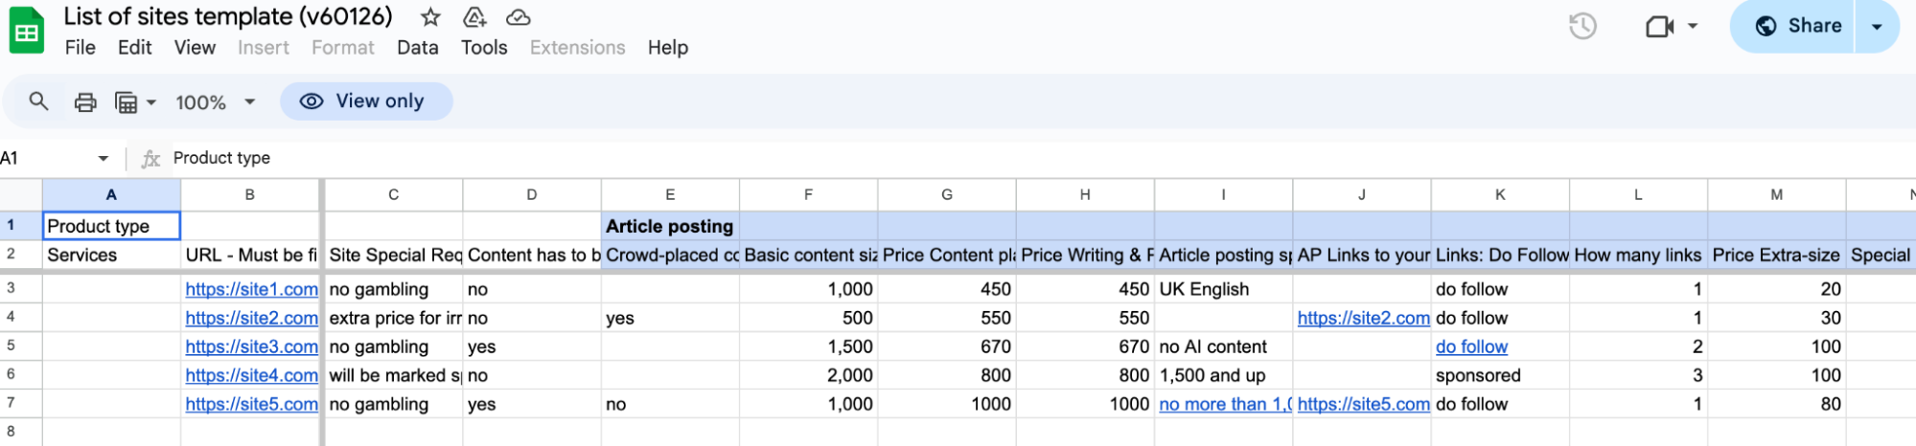Open version history clock icon
Screen dimensions: 1916x446
pyautogui.click(x=1582, y=26)
